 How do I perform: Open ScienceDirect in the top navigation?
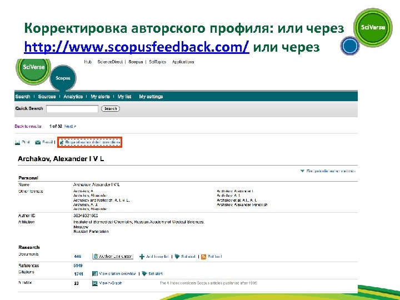coord(110,62)
